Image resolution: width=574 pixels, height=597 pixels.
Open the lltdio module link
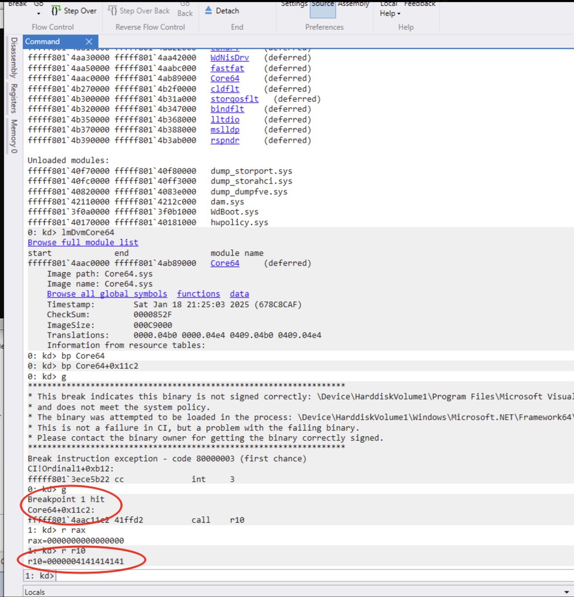pos(225,119)
